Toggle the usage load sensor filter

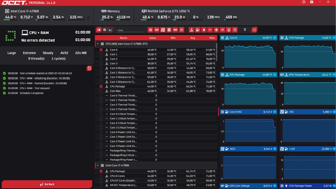click(x=229, y=30)
